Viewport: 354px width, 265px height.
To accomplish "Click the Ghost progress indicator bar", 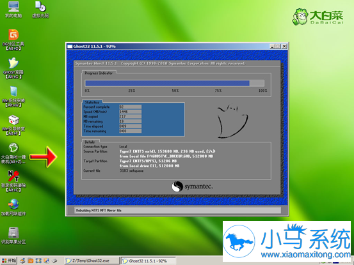I will pos(174,83).
